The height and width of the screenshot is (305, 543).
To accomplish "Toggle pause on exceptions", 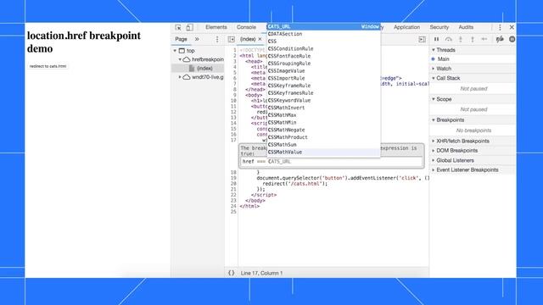I will point(512,40).
